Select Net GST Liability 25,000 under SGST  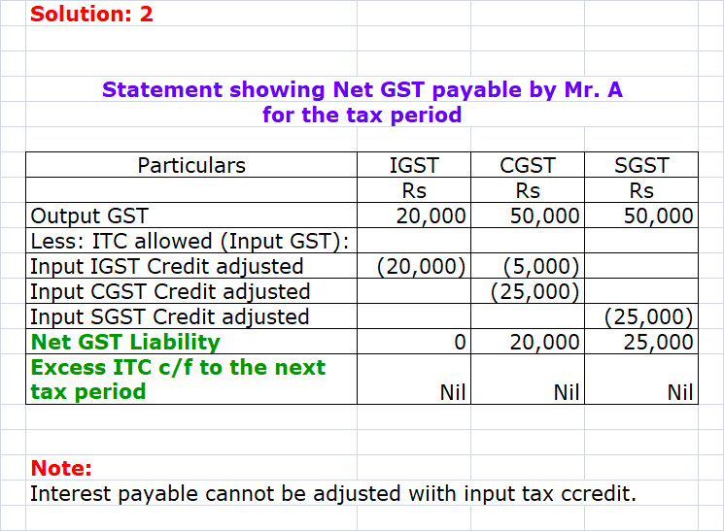[x=641, y=342]
